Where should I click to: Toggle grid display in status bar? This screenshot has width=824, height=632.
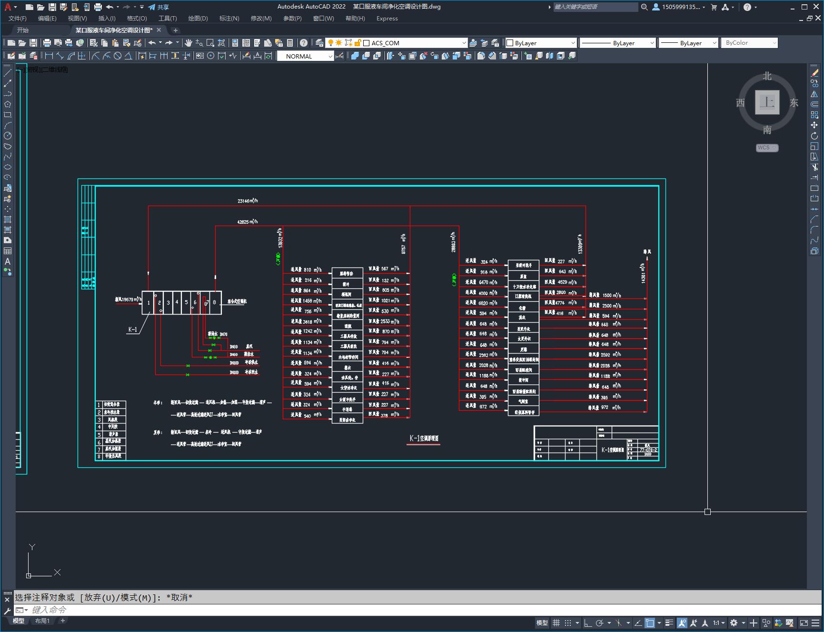coord(556,622)
